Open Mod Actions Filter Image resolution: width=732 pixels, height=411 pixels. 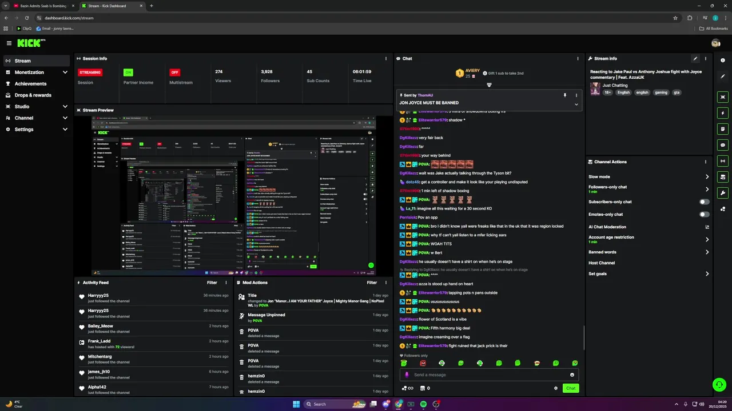372,283
